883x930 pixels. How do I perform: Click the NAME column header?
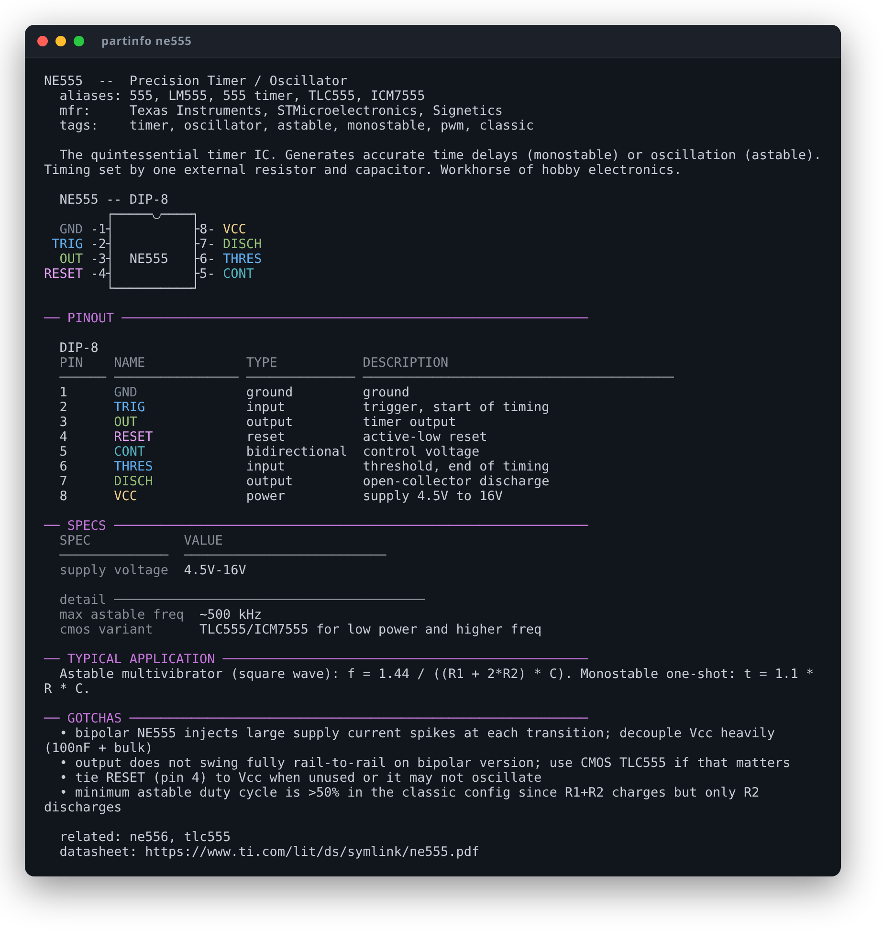point(129,362)
